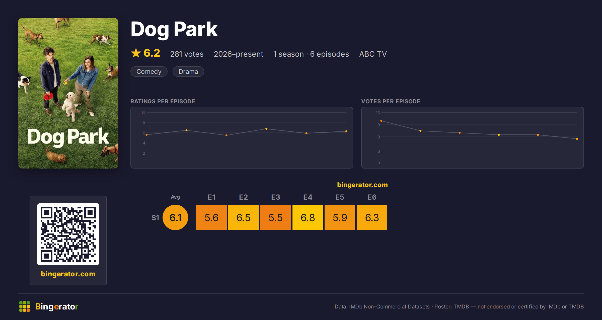Click episode E2 rating tile 6.5
Image resolution: width=602 pixels, height=320 pixels.
(244, 217)
